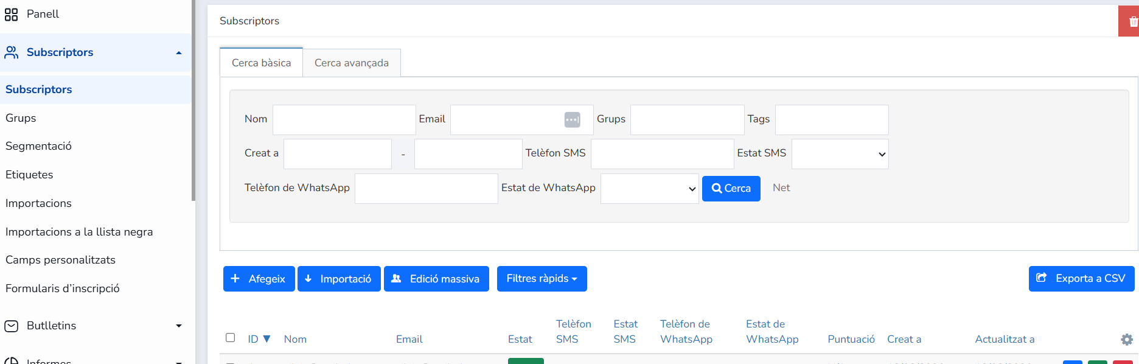Switch to the Cerca avançada tab
This screenshot has width=1139, height=364.
[352, 63]
